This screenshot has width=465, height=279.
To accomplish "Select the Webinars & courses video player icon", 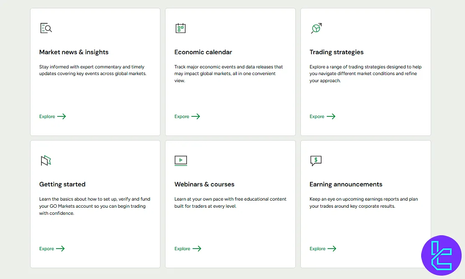I will pyautogui.click(x=181, y=160).
